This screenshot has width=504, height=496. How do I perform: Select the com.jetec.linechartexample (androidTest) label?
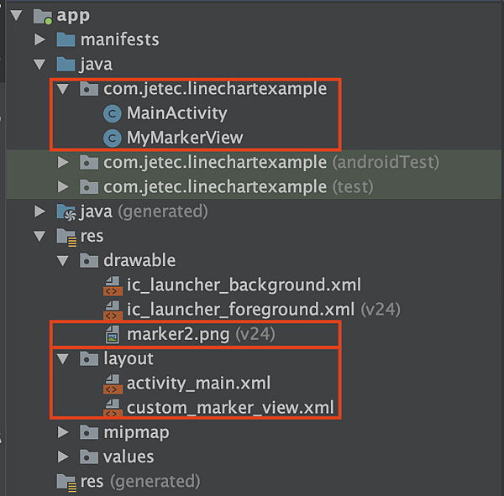(x=271, y=162)
